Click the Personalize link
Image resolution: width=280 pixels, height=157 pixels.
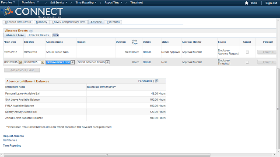(145, 81)
